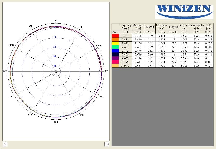This screenshot has width=216, height=149.
Task: Click the -40 ring label on polar chart
Action: click(54, 66)
